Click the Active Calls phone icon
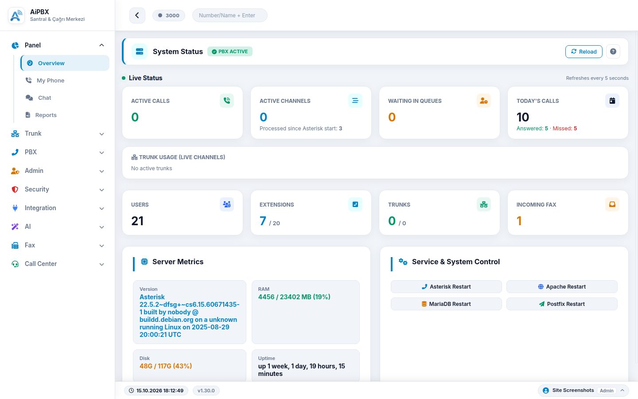 [227, 101]
